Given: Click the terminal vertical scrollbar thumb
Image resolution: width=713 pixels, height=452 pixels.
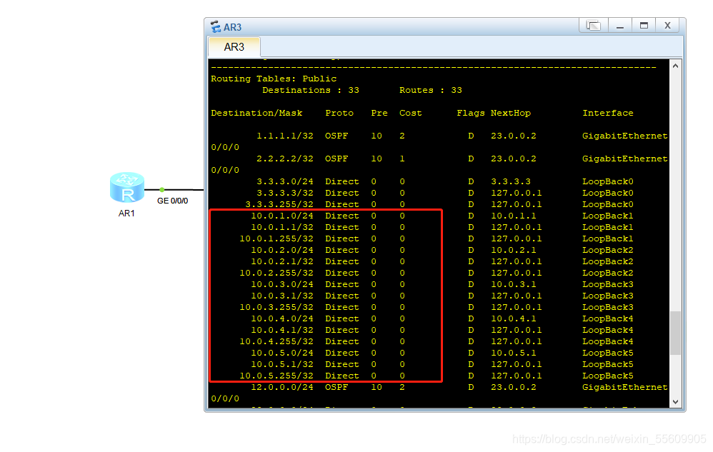Looking at the screenshot, I should point(676,333).
